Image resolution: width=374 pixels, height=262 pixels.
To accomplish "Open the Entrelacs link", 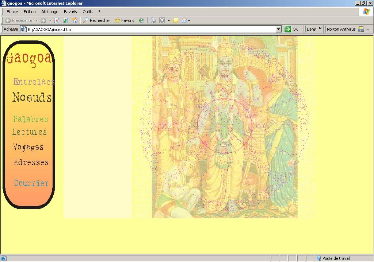I will click(x=34, y=82).
